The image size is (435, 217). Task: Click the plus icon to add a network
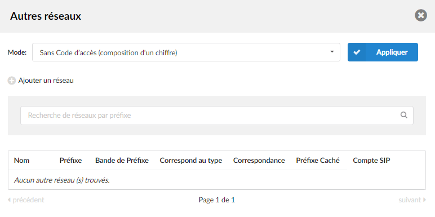11,81
